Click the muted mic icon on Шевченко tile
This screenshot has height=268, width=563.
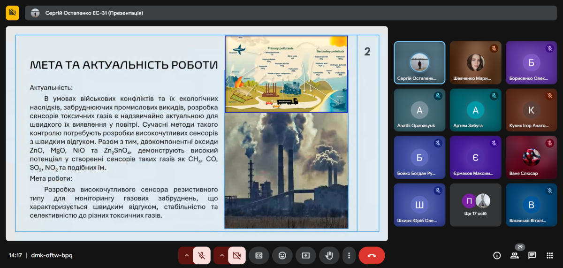coord(494,48)
